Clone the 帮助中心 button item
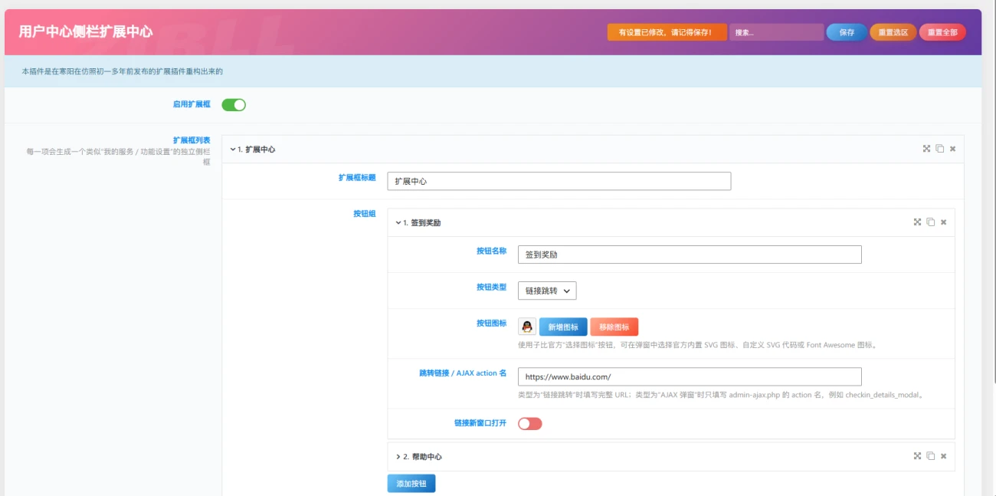 point(930,456)
